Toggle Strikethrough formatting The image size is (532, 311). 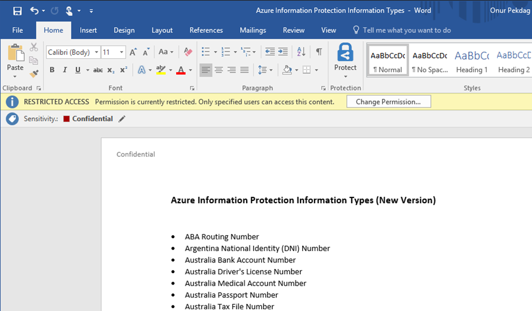point(98,70)
